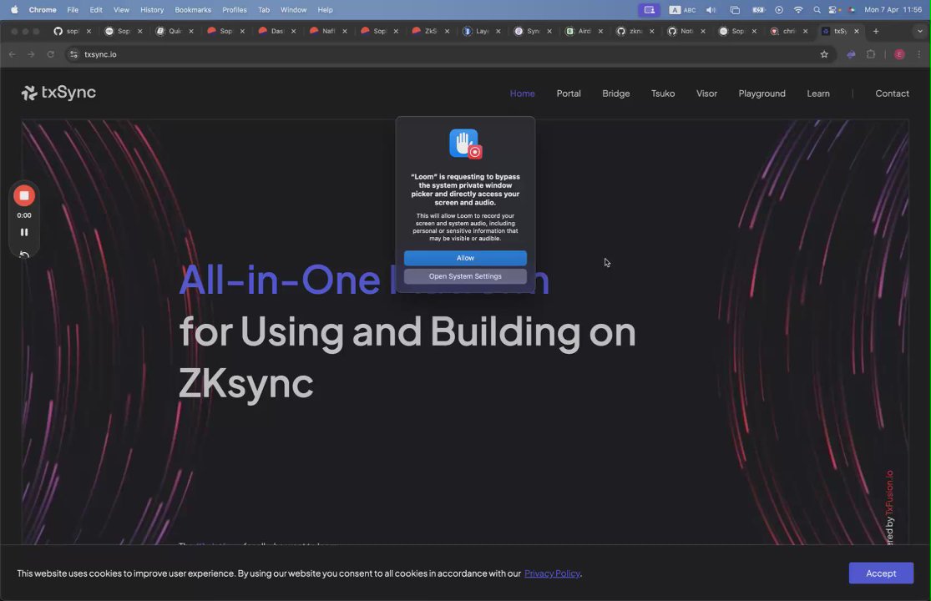Open the Playground page
The image size is (931, 601).
click(761, 93)
